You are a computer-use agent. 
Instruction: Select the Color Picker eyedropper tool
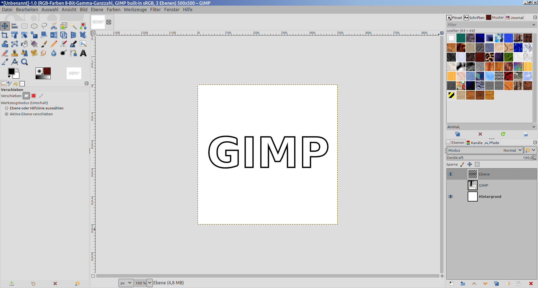[5, 62]
